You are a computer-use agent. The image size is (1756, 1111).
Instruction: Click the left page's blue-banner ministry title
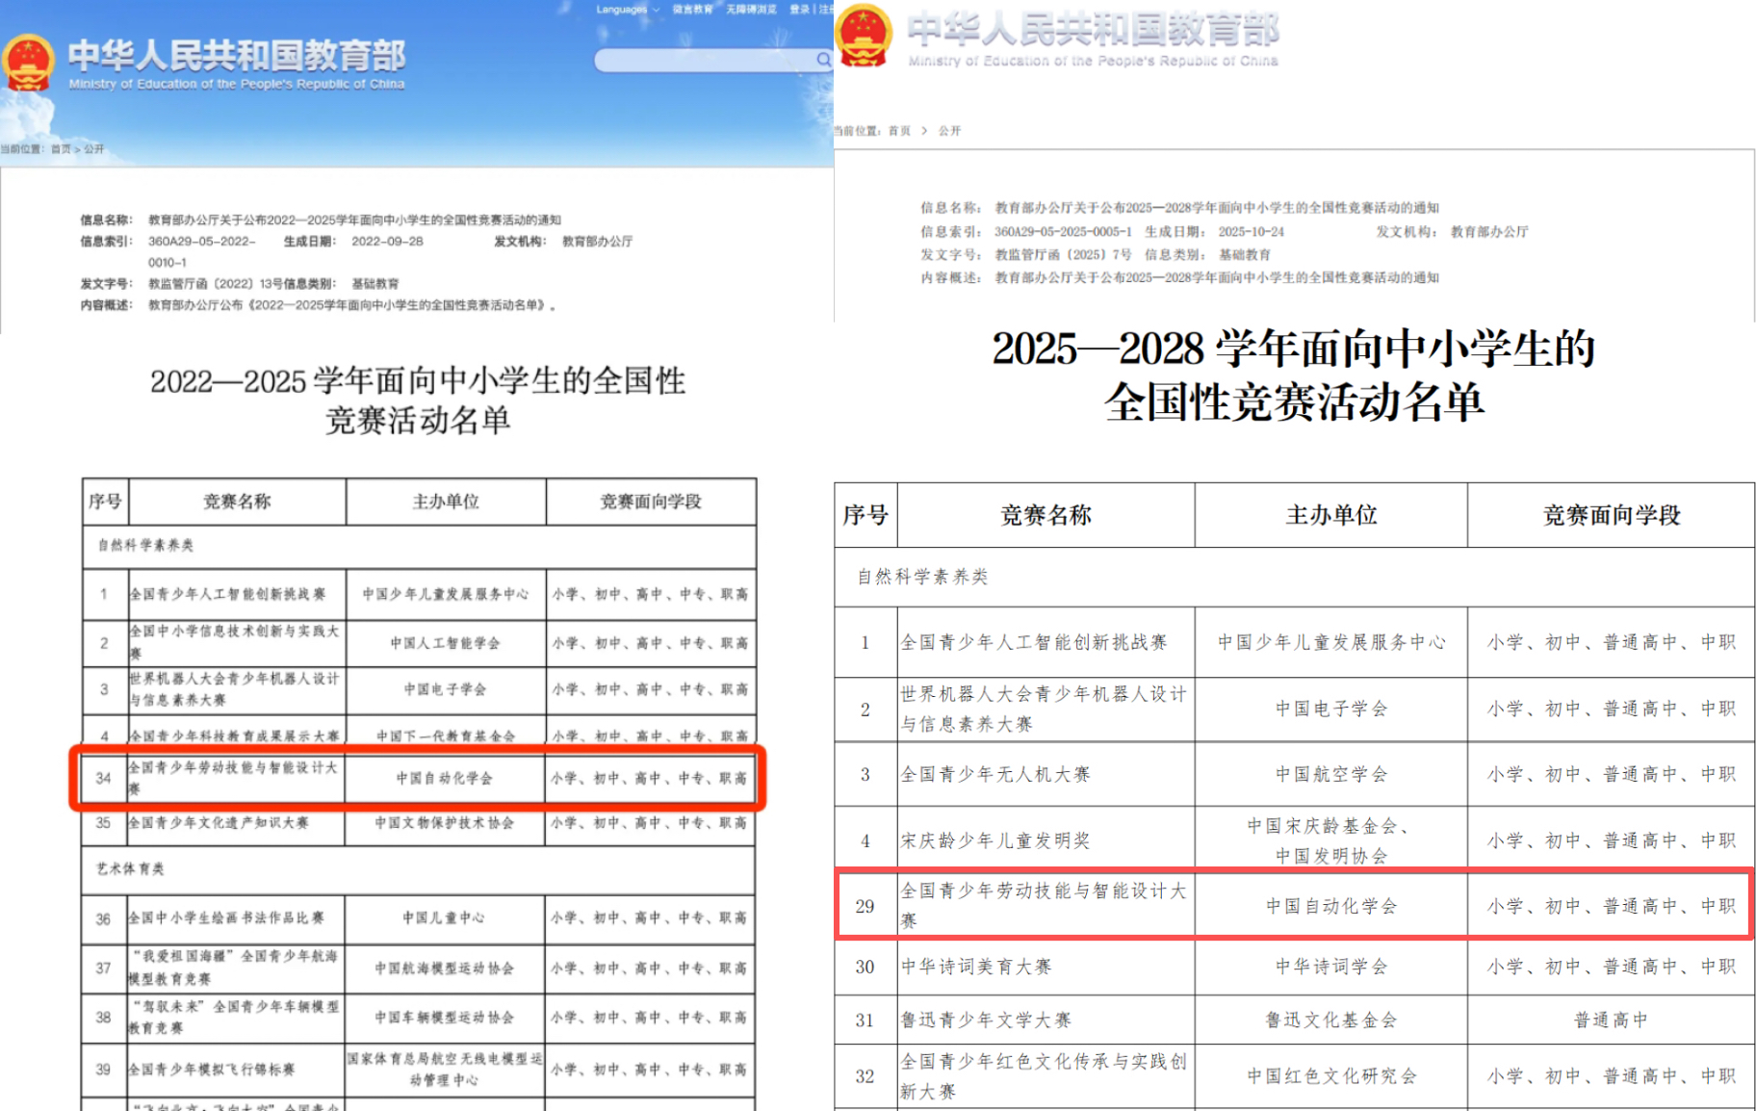coord(237,56)
